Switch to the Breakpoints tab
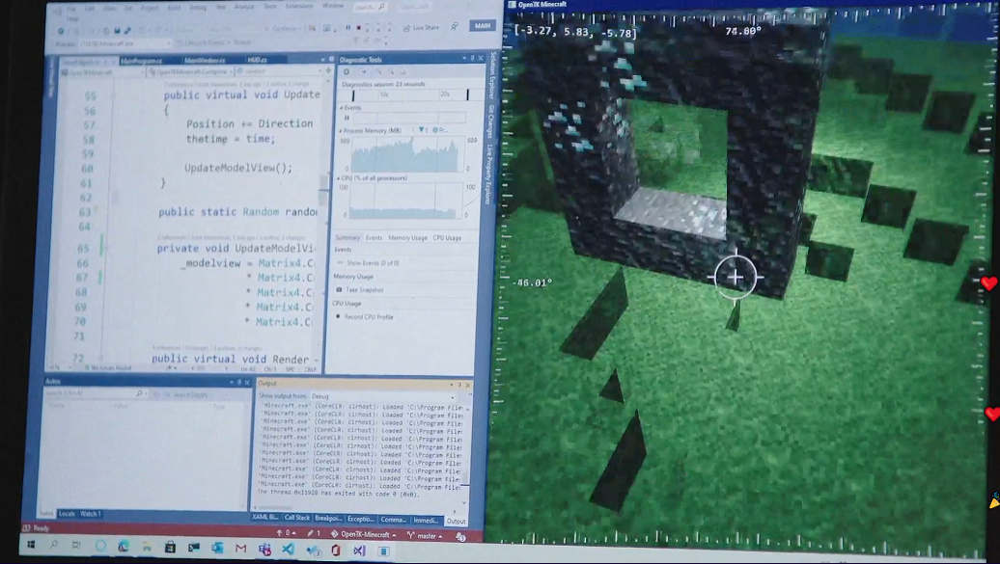The image size is (1000, 564). tap(328, 519)
